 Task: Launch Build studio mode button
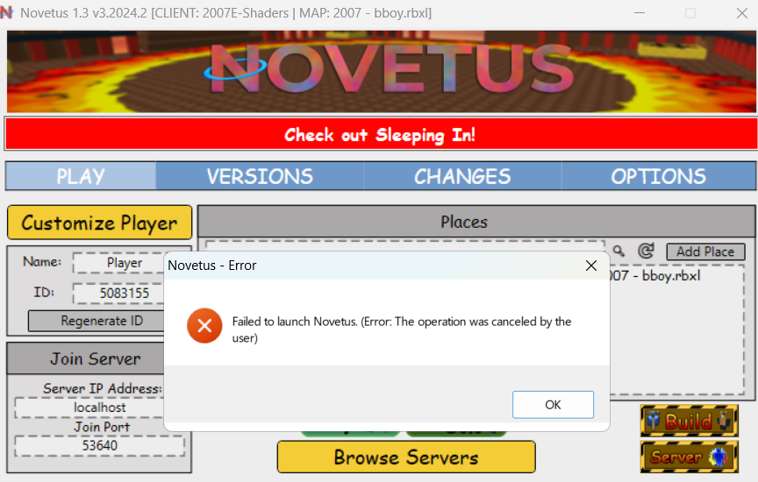pos(690,421)
